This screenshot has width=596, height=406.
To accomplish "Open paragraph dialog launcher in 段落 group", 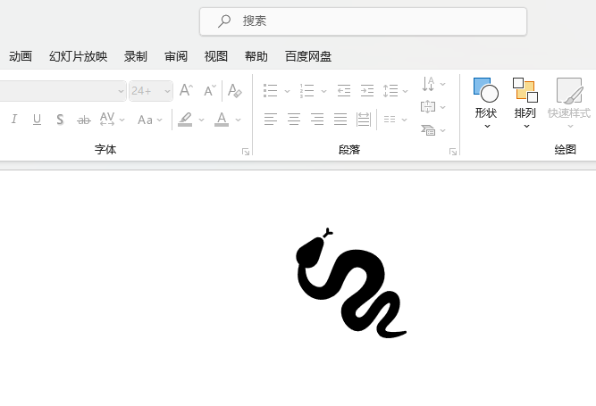I will [453, 152].
